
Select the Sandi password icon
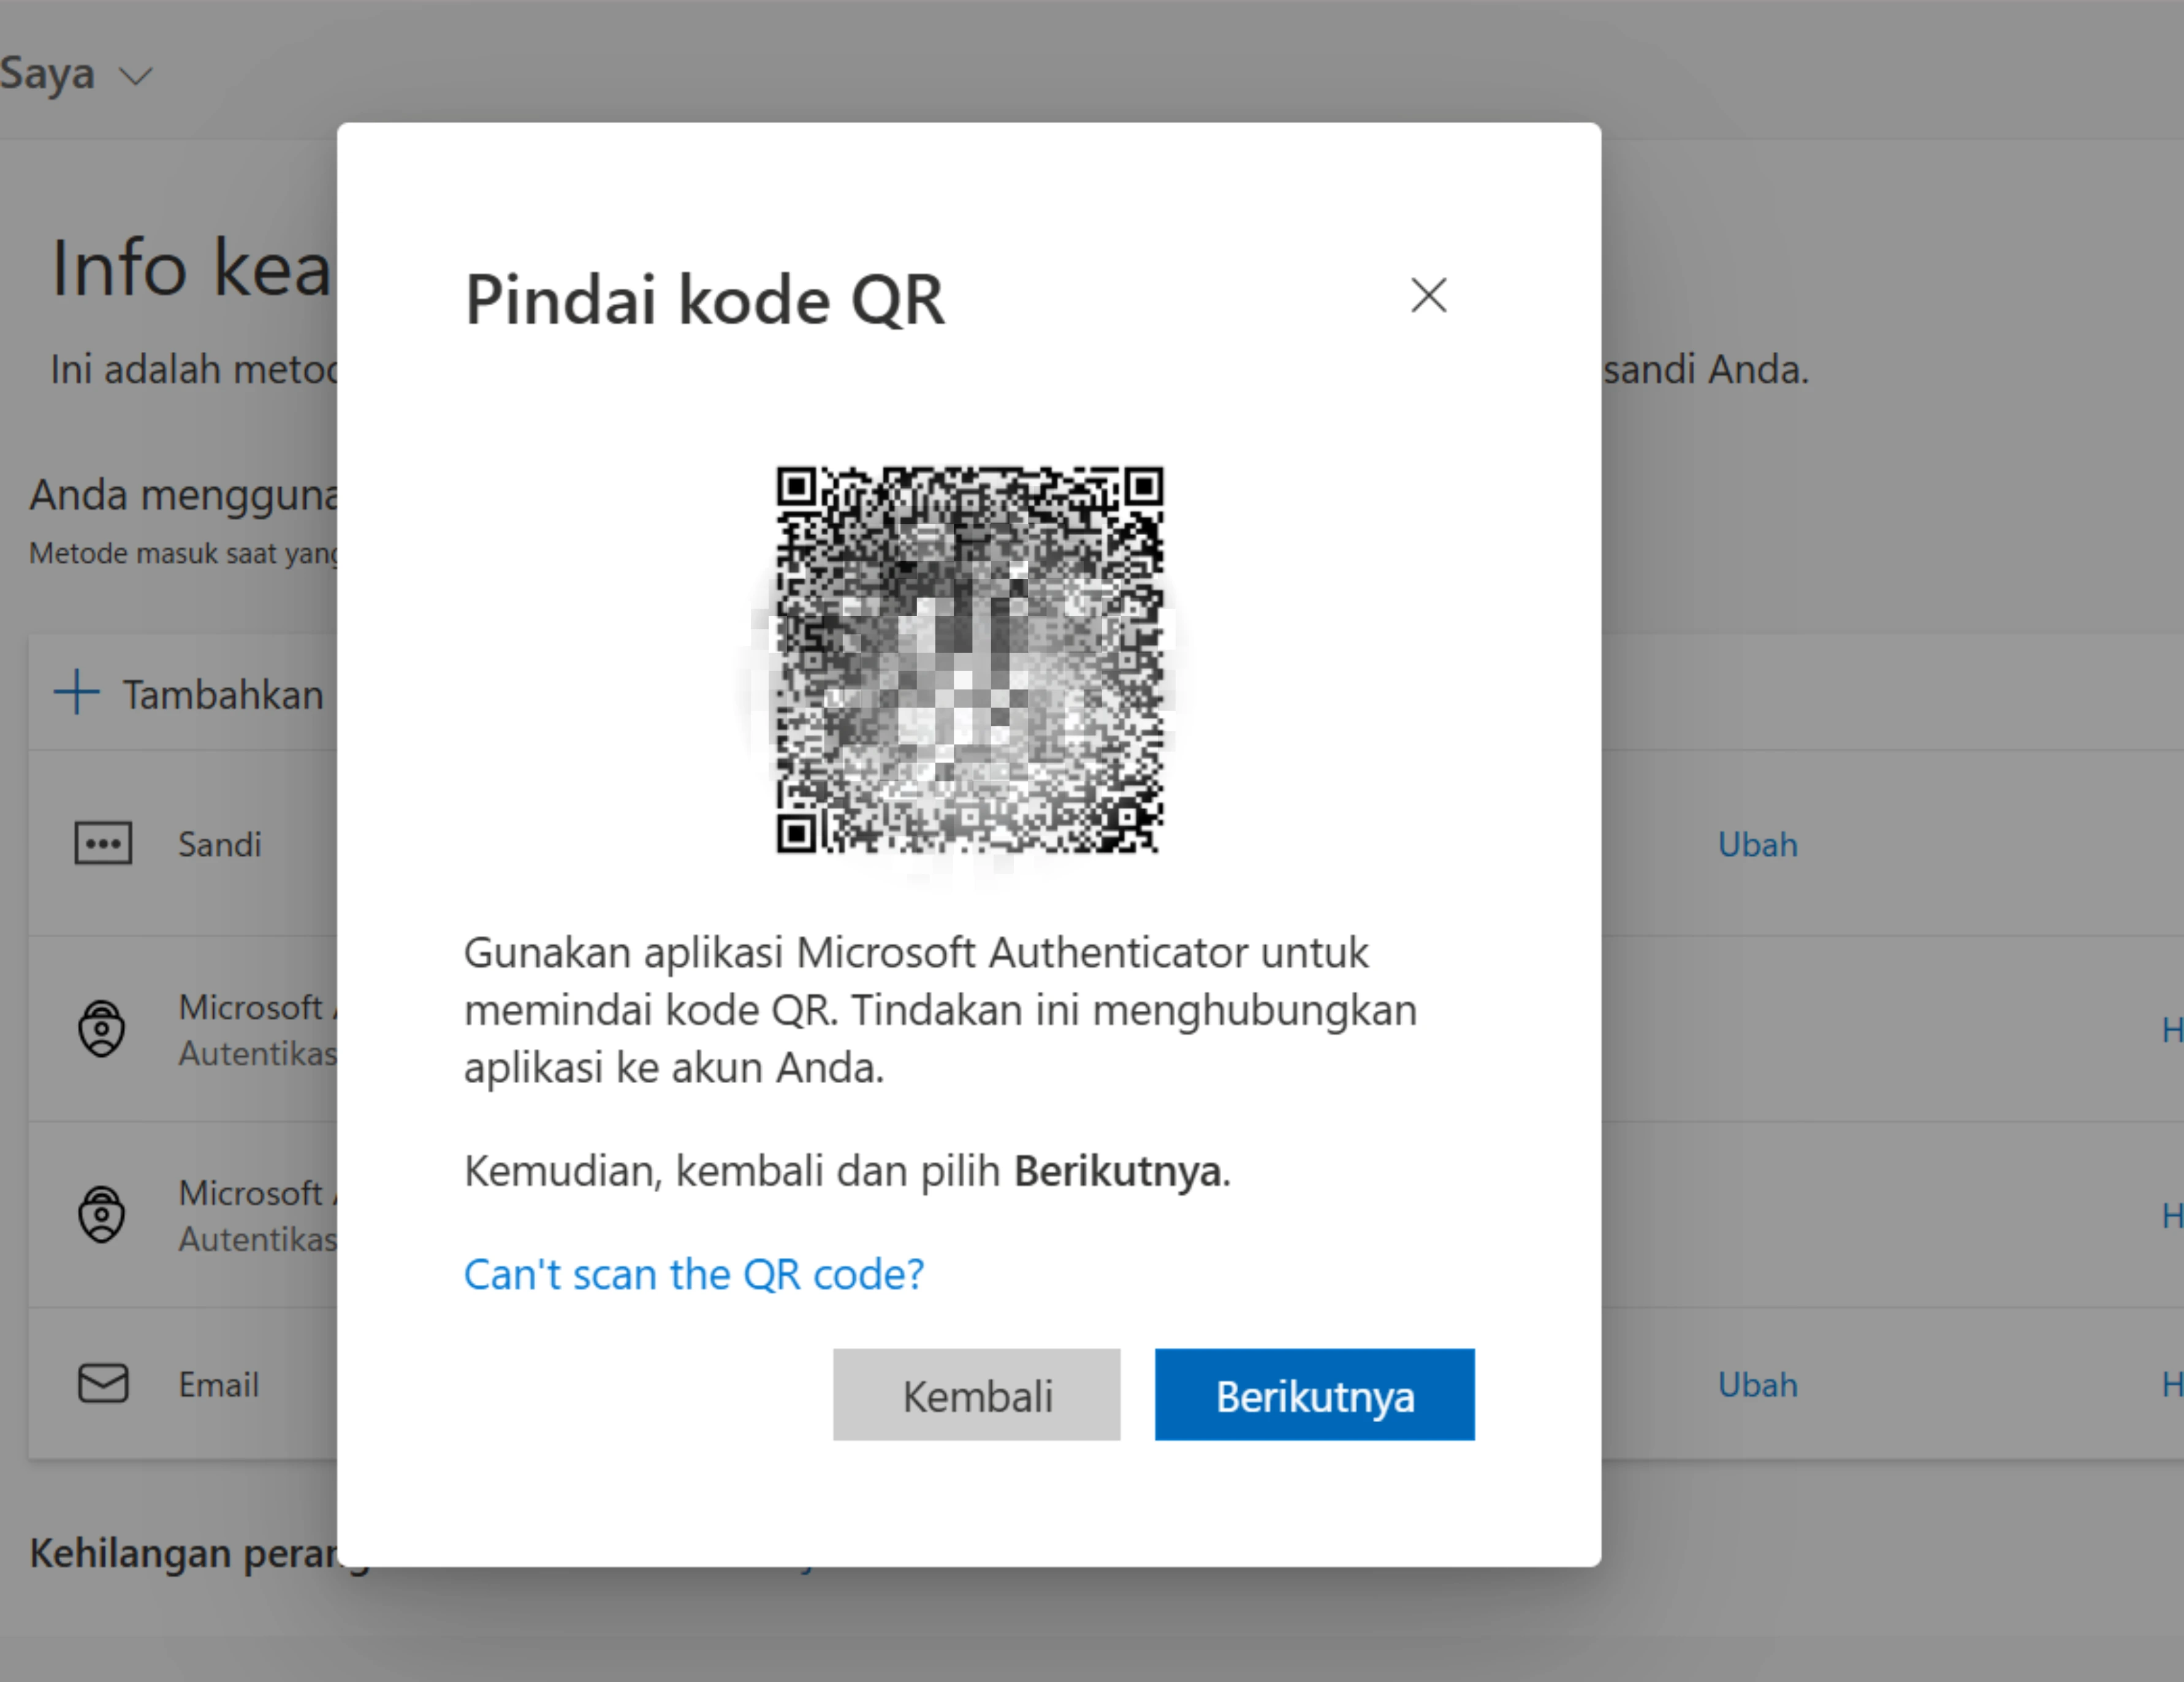click(x=103, y=843)
